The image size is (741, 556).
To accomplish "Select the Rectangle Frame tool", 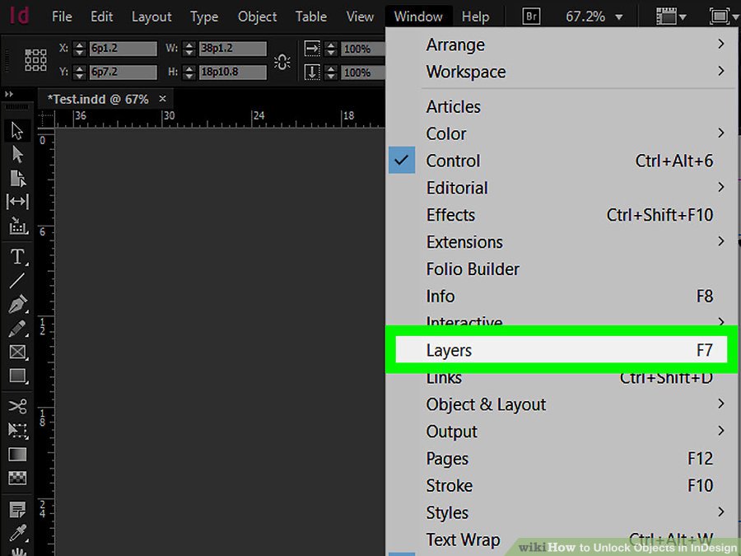I will click(17, 353).
